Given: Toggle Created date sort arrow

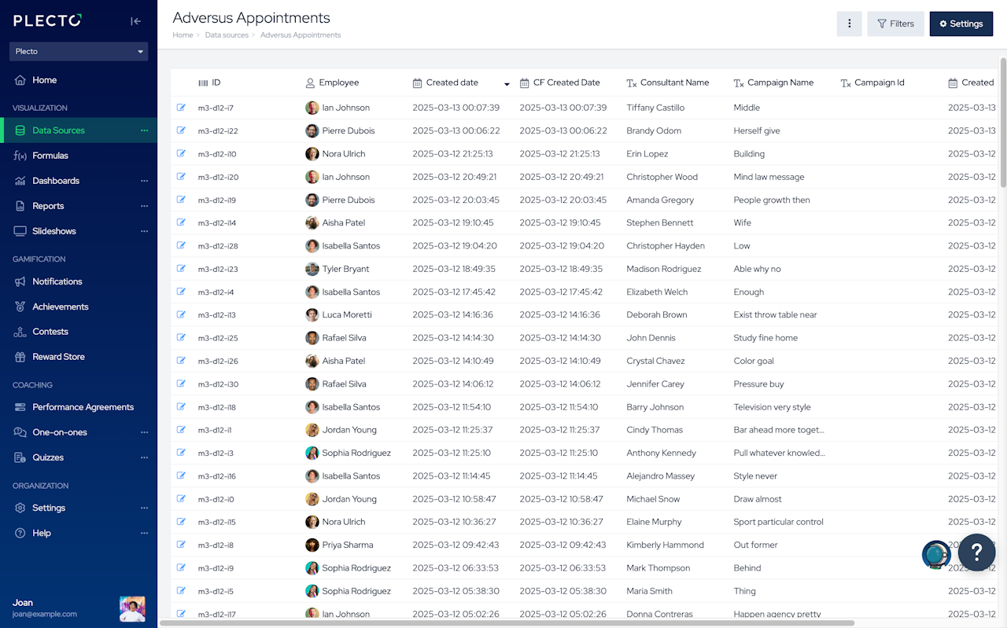Looking at the screenshot, I should coord(507,83).
